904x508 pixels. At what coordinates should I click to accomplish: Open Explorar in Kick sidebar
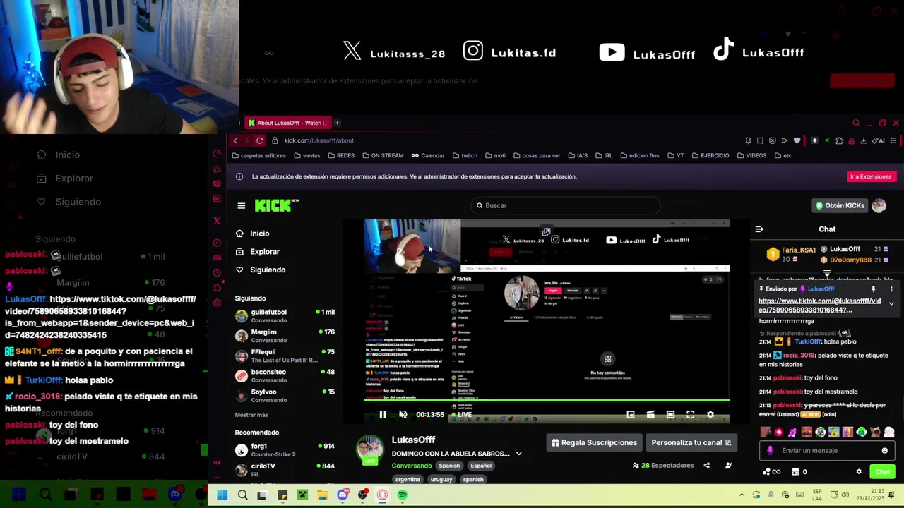tap(258, 252)
